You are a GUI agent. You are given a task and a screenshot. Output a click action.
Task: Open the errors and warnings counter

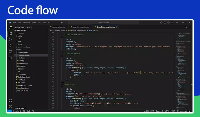(27, 111)
